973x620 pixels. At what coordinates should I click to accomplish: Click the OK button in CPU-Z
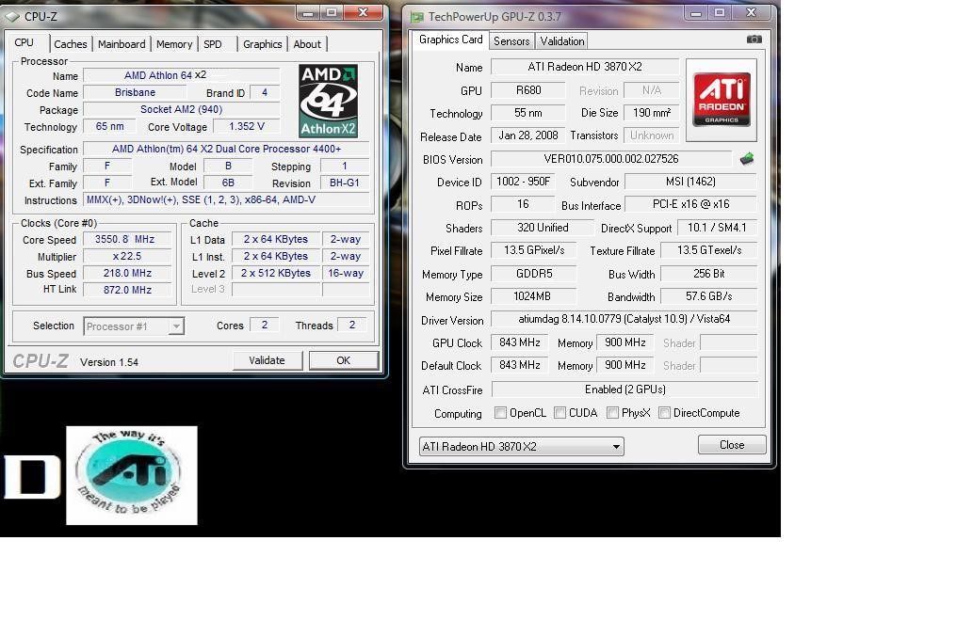tap(344, 360)
